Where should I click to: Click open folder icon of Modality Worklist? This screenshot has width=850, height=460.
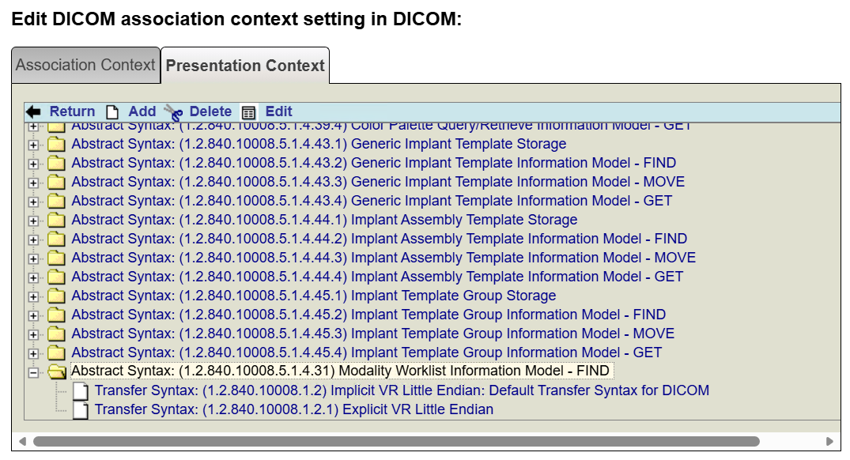(56, 371)
